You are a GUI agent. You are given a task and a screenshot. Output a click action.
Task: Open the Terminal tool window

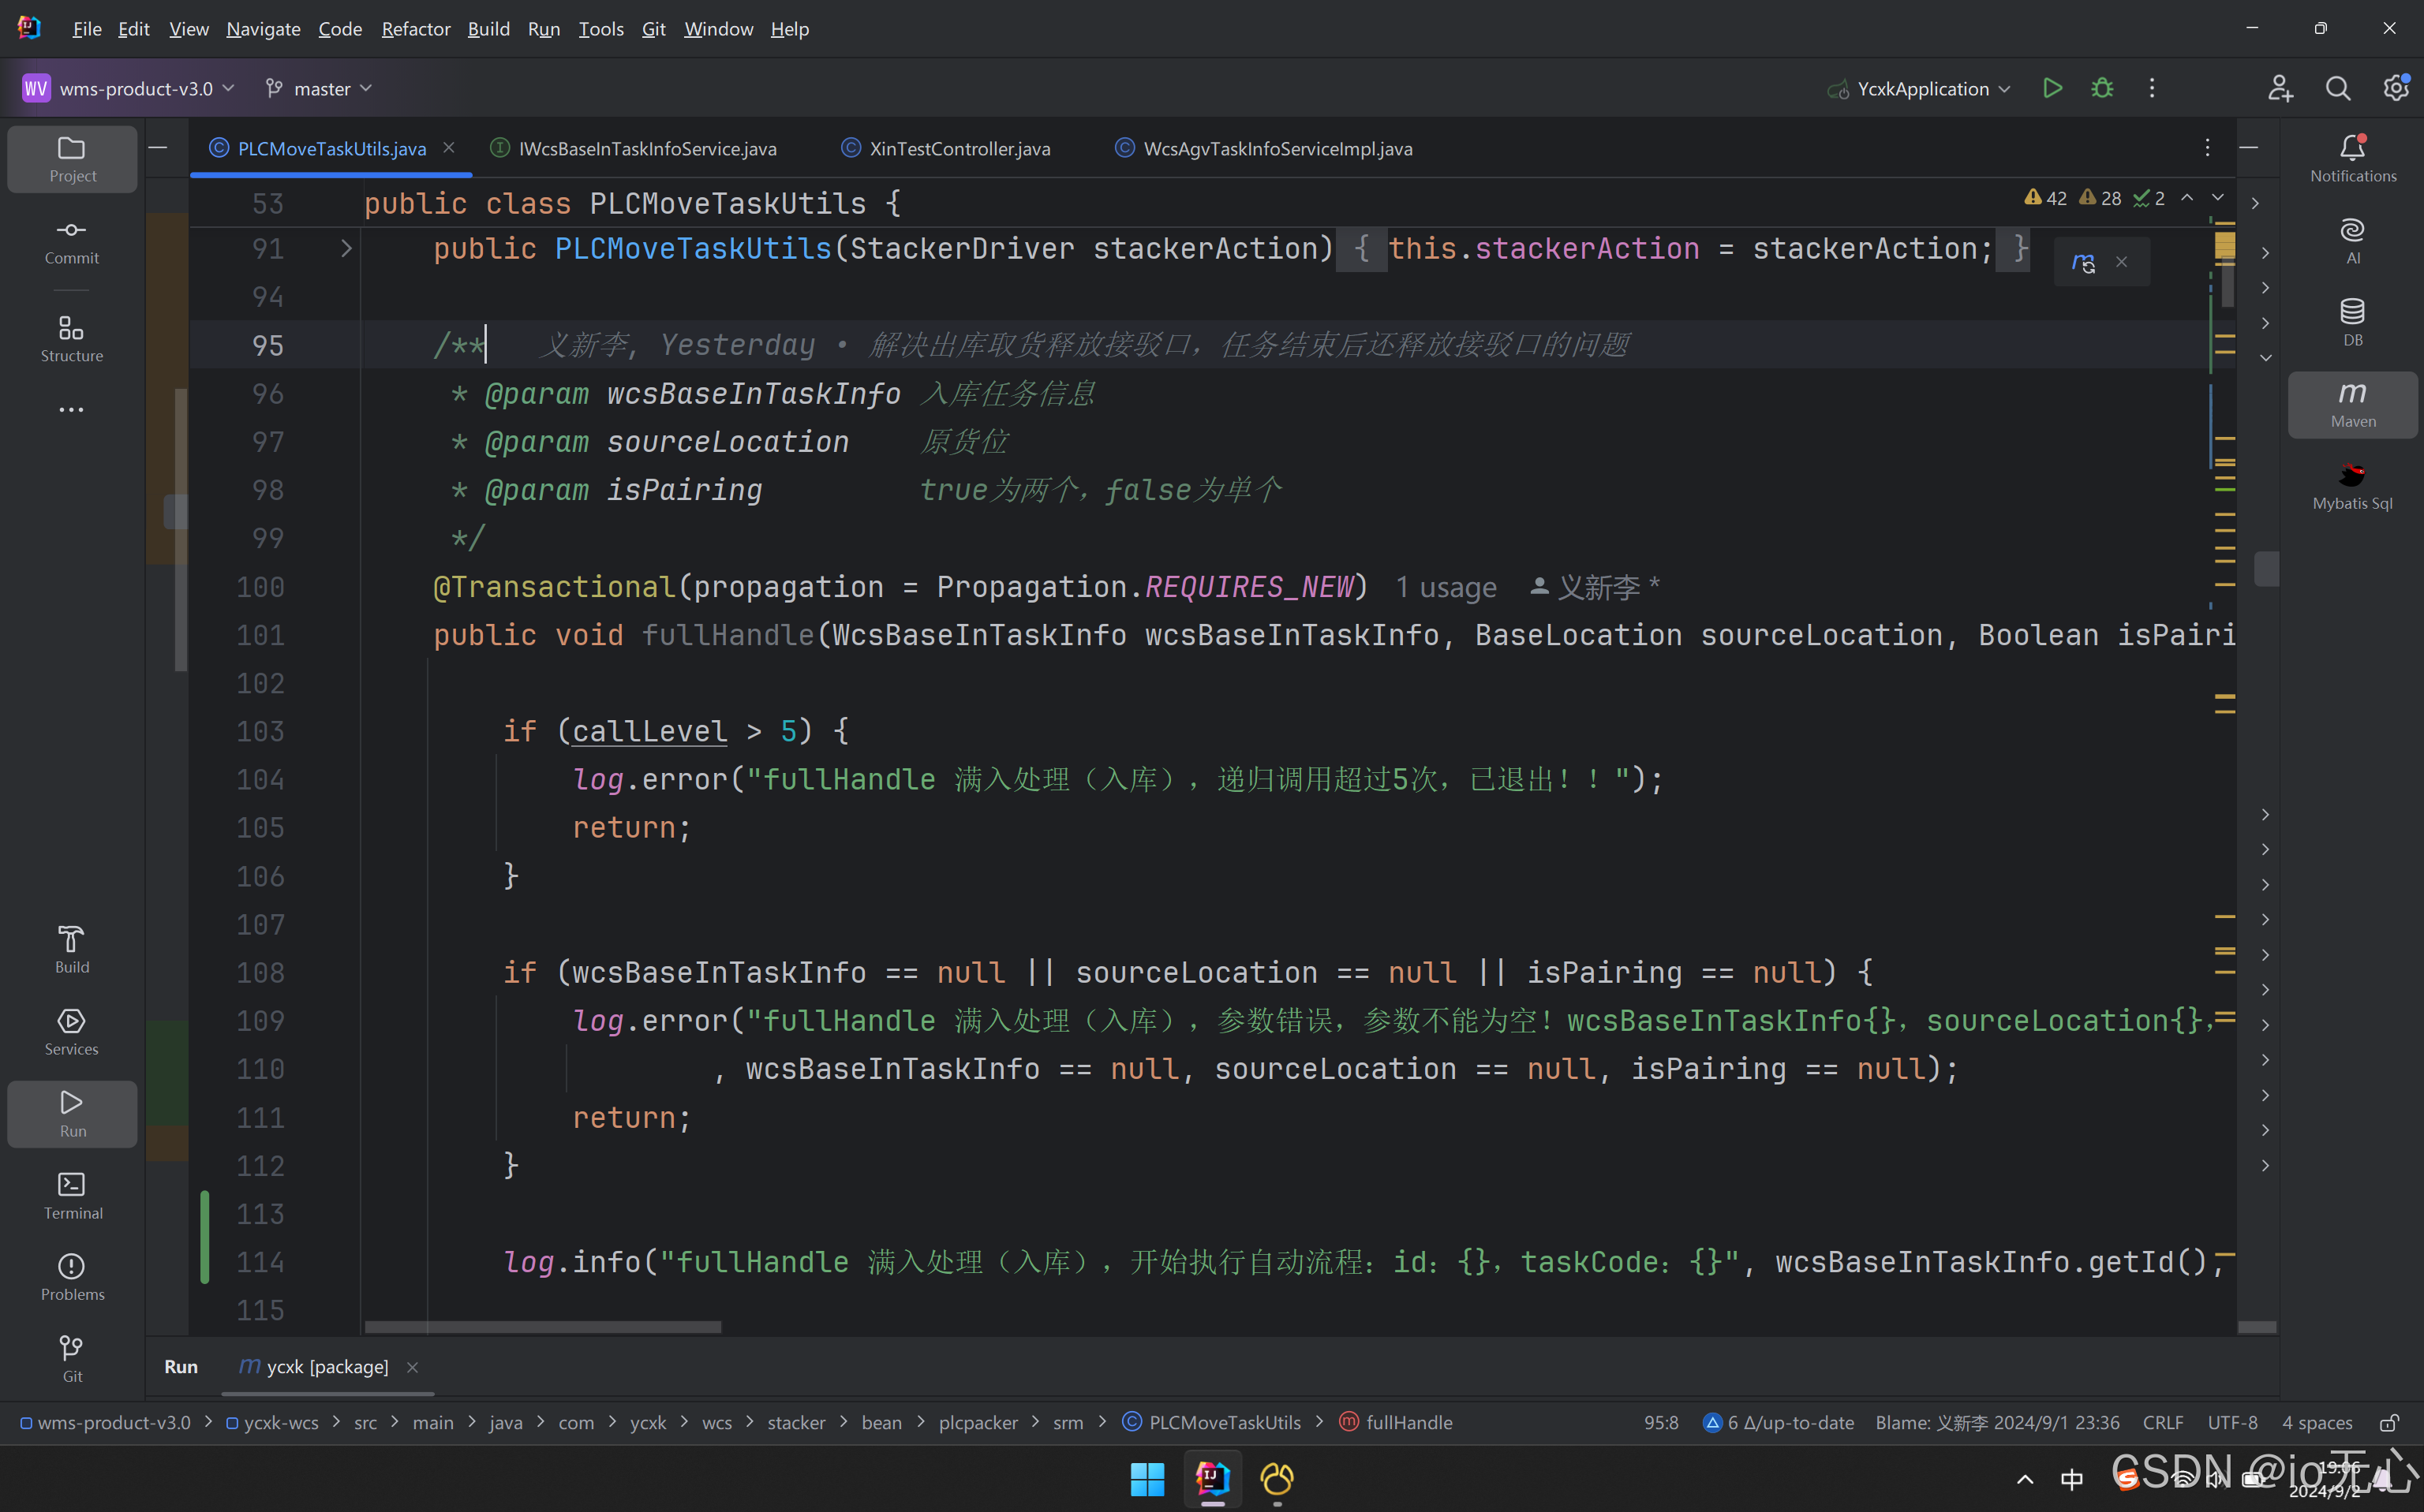point(72,1196)
